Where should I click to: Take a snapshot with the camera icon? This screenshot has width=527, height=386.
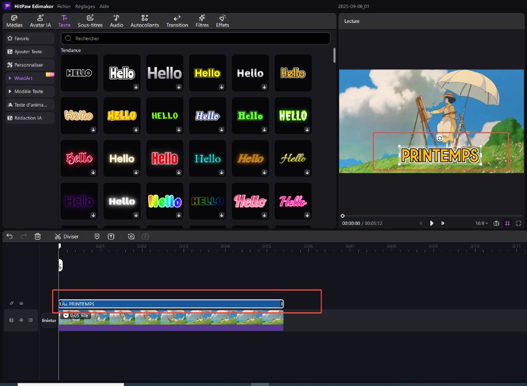pos(496,223)
